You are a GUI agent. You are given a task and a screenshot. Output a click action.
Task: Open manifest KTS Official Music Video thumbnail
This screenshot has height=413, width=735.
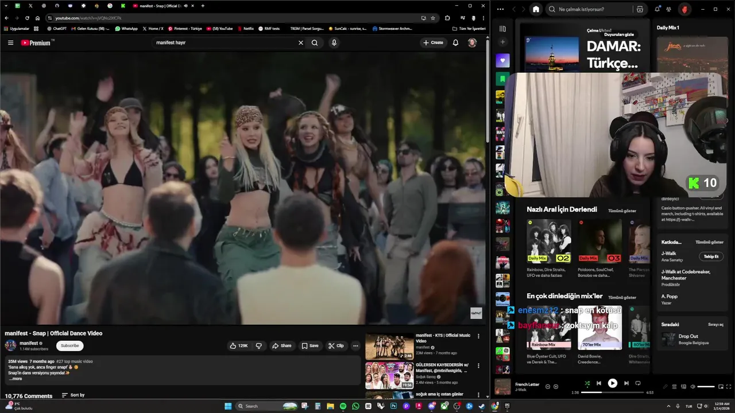click(x=389, y=347)
